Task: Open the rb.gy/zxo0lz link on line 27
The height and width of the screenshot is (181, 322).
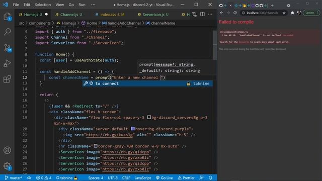Action: tap(125, 169)
